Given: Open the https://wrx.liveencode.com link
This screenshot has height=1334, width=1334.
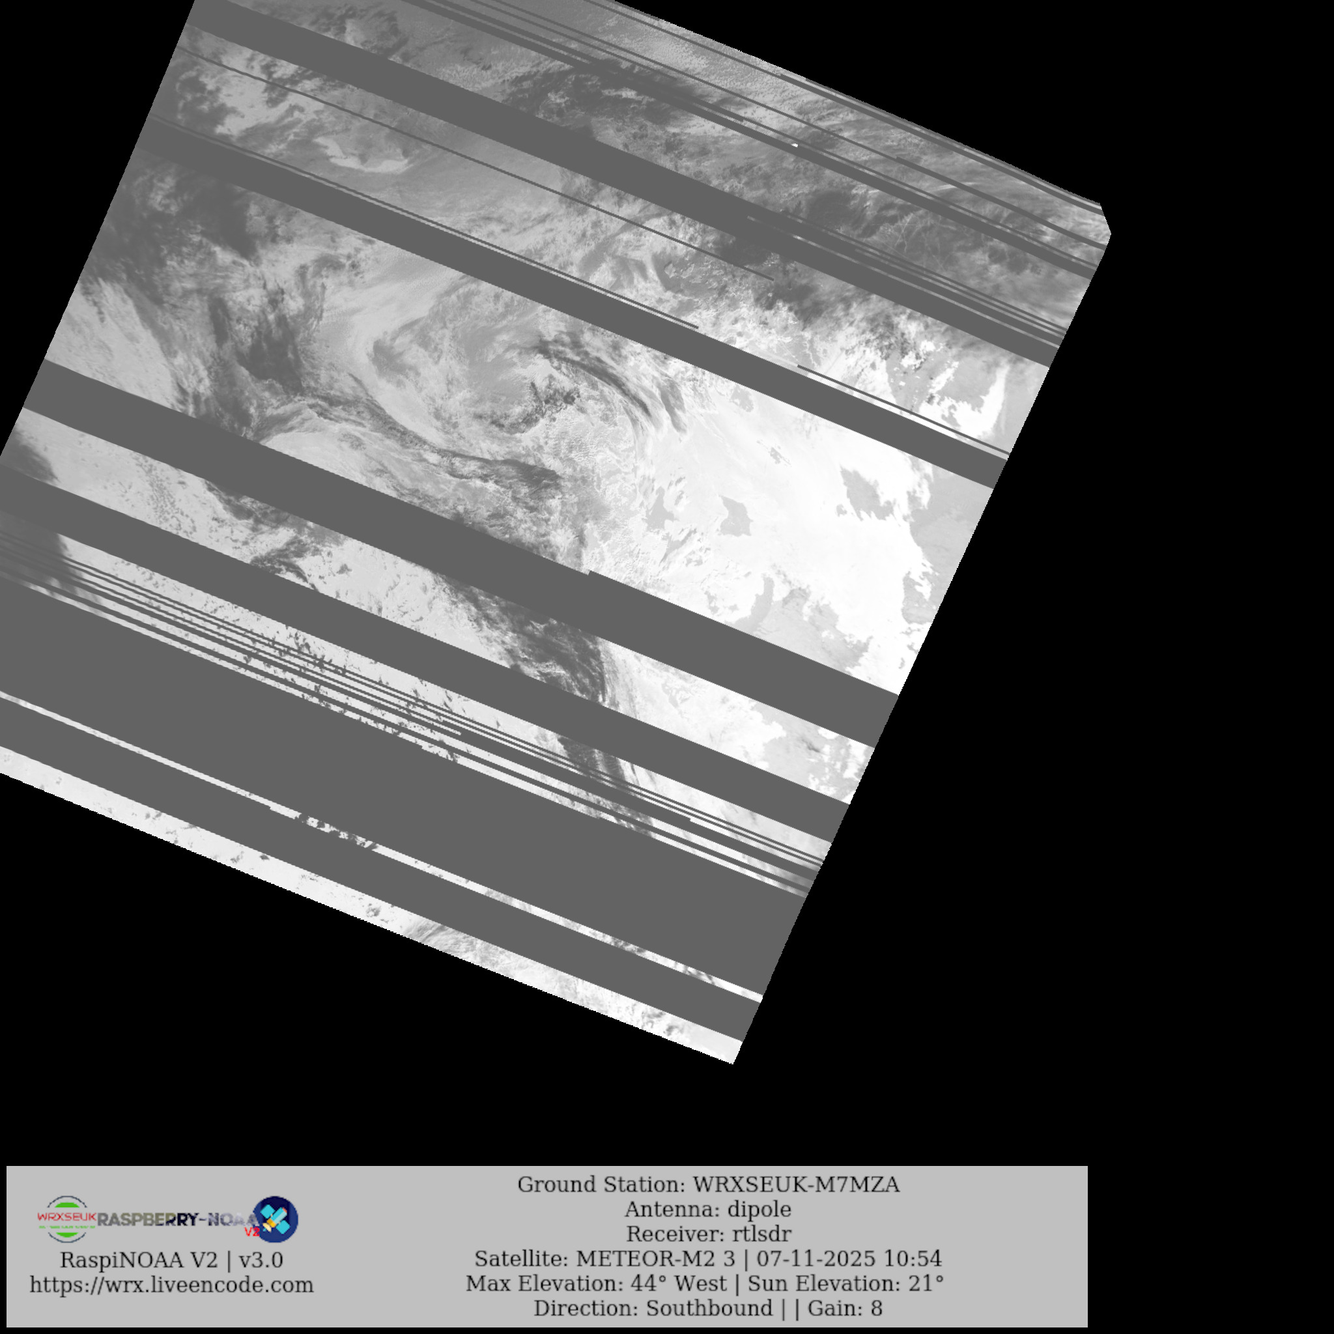Looking at the screenshot, I should pyautogui.click(x=171, y=1285).
